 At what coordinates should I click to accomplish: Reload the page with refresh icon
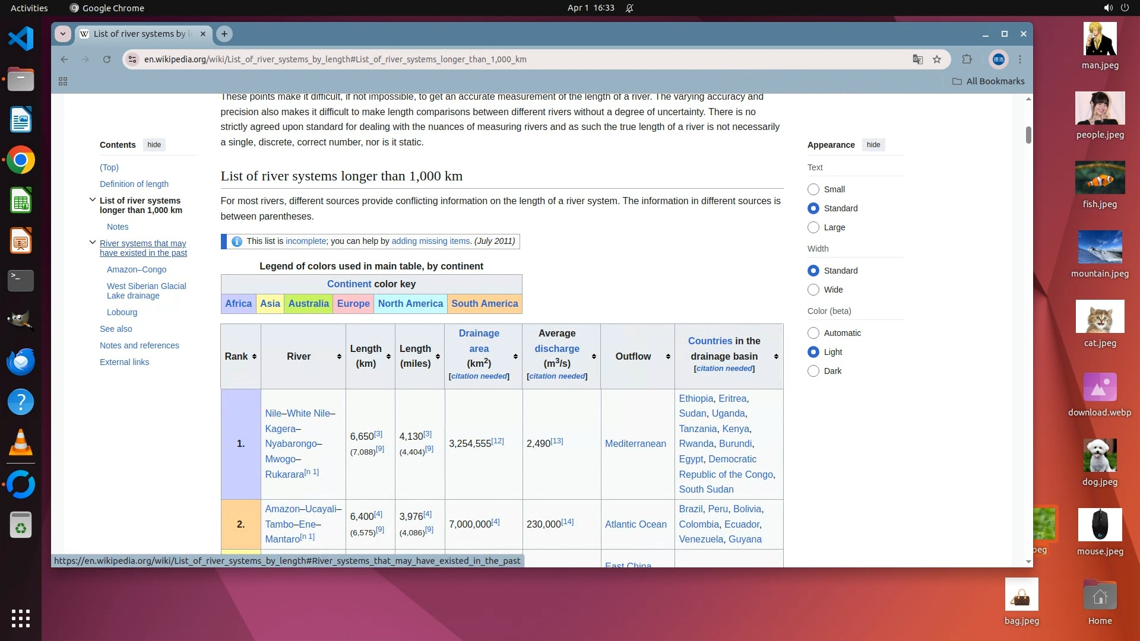pos(107,59)
